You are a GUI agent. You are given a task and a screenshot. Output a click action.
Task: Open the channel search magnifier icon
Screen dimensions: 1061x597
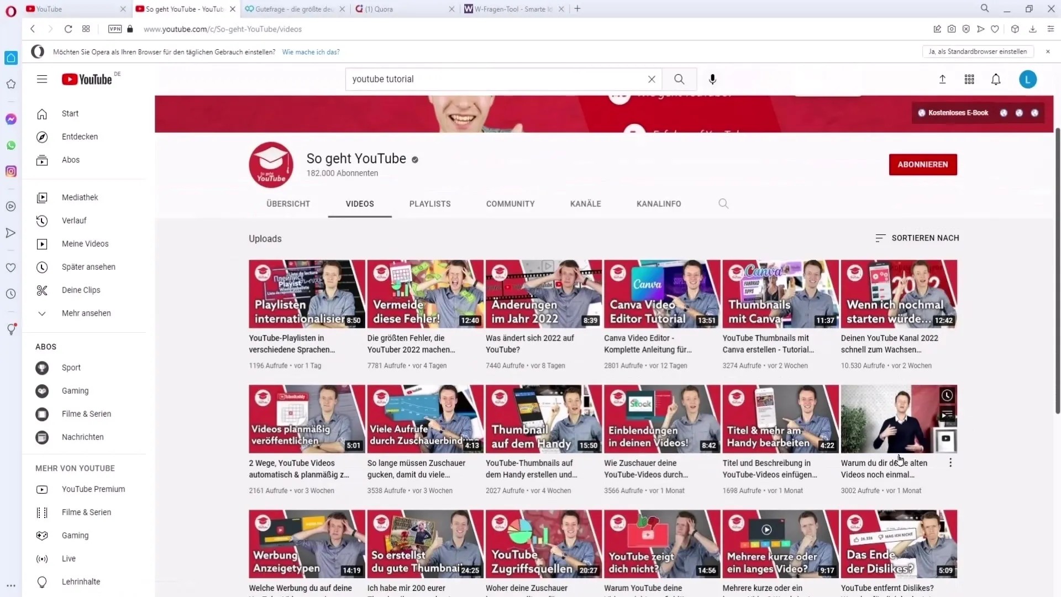(x=723, y=203)
